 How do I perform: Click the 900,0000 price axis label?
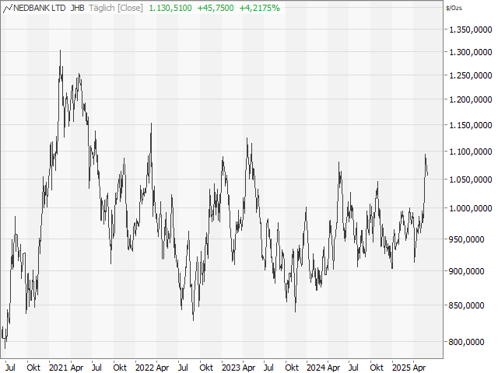pos(466,271)
